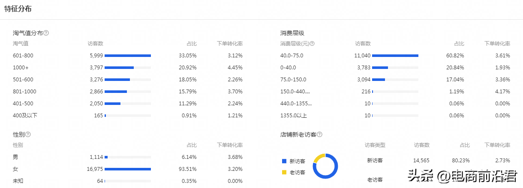The image size is (523, 188).
Task: Select the 401-500 row label
Action: point(23,104)
